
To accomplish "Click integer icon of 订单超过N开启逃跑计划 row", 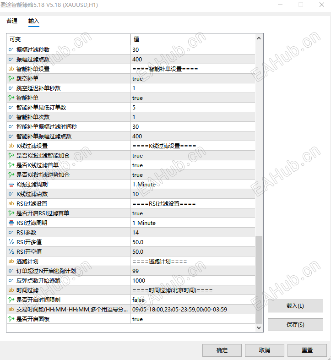I will (11, 271).
